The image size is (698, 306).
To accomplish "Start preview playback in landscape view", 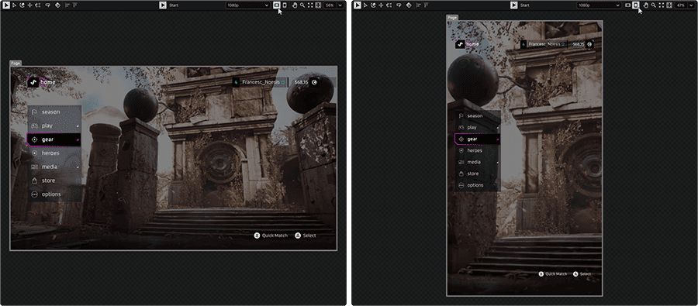I will pyautogui.click(x=163, y=5).
